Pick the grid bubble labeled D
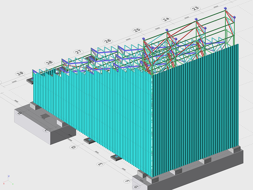 point(74,147)
